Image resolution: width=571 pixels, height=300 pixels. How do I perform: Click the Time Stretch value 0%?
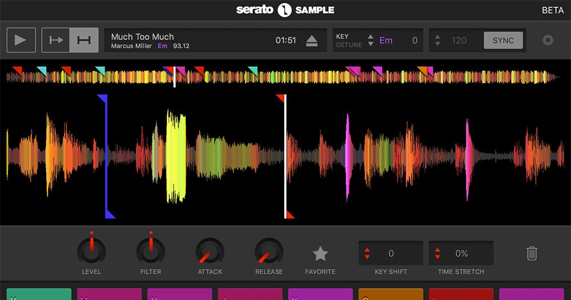tap(462, 253)
